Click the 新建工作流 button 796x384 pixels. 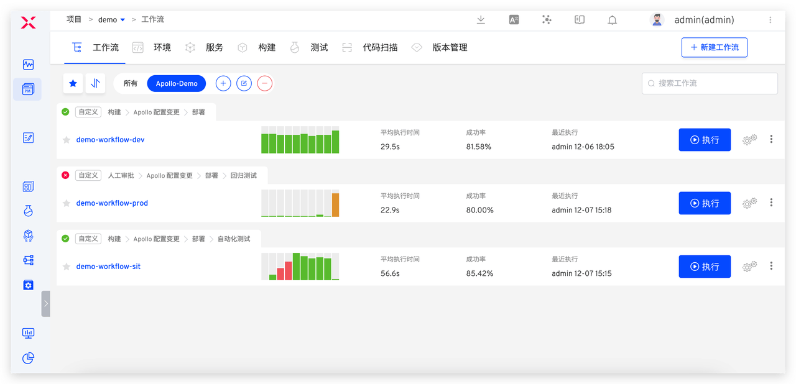coord(714,47)
